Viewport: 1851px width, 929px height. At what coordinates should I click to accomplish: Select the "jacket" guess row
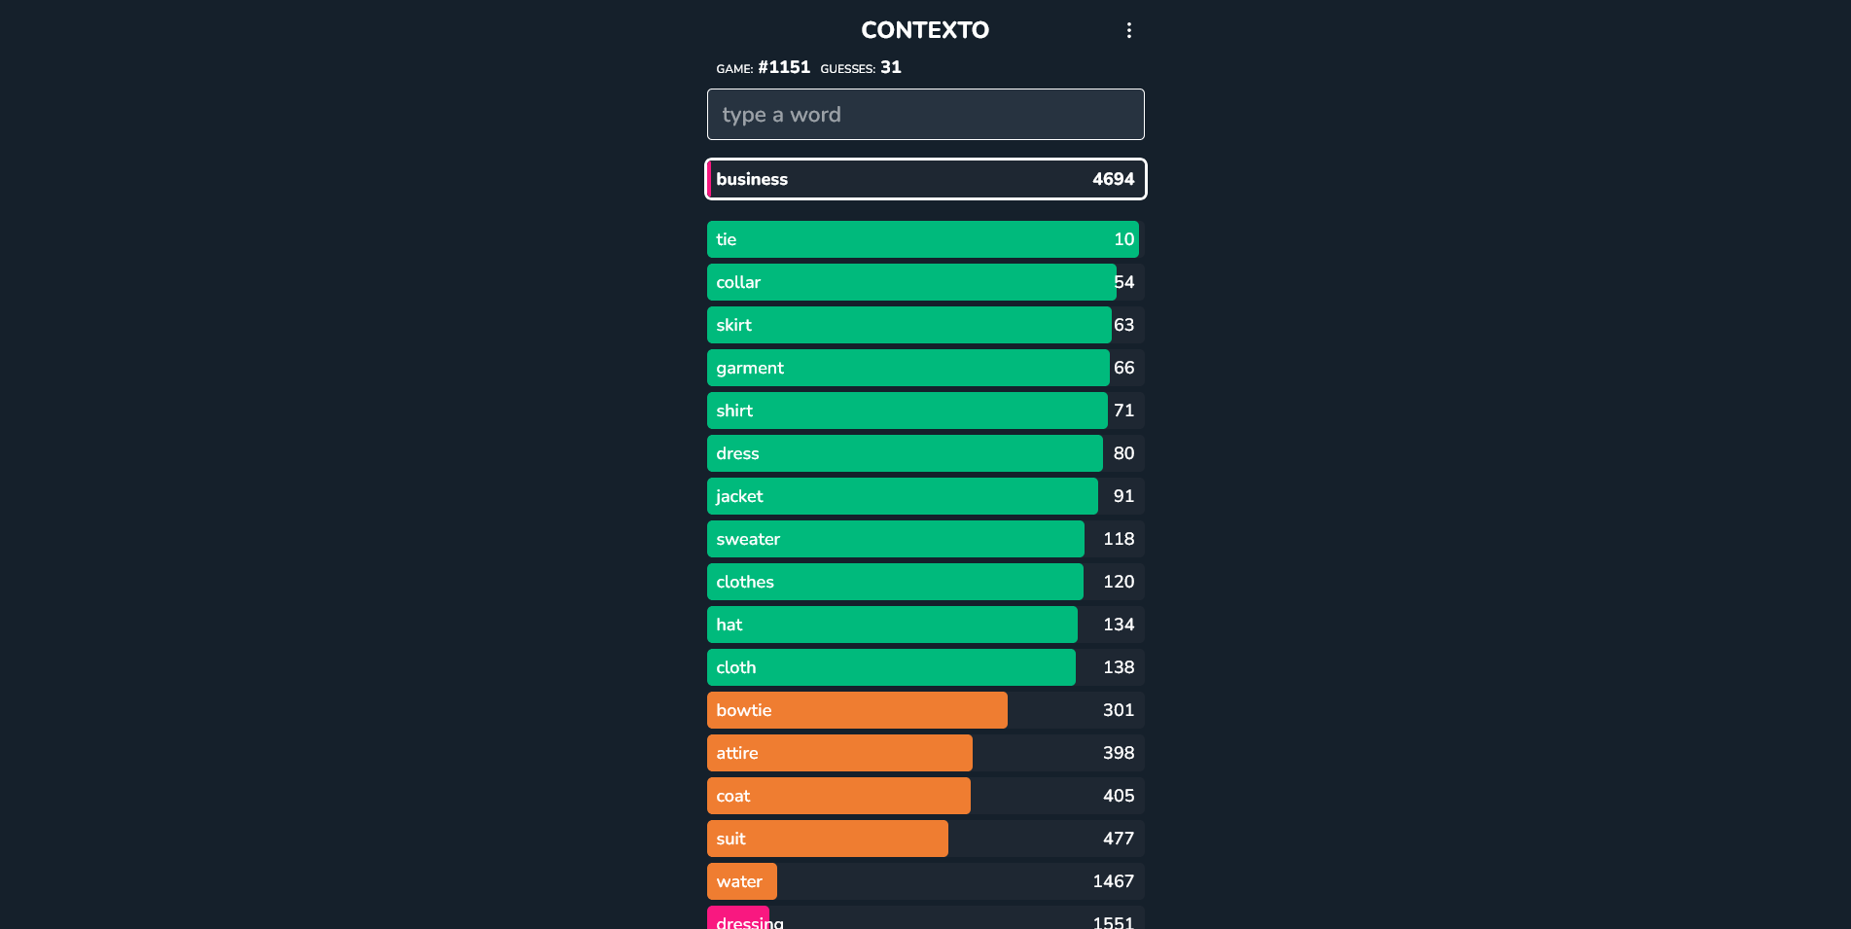tap(925, 496)
